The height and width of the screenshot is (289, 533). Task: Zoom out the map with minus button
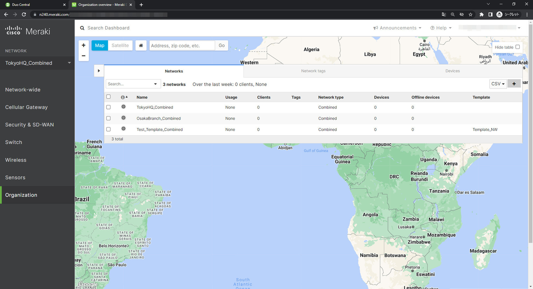[x=84, y=56]
